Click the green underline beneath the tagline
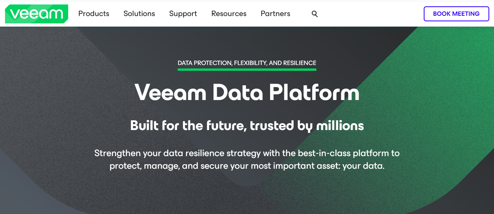494x214 pixels. 247,70
